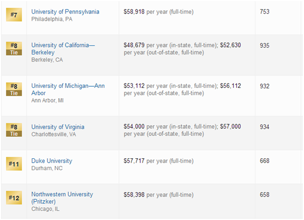Click Michigan's $56,112 out-of-state tuition

pyautogui.click(x=230, y=86)
